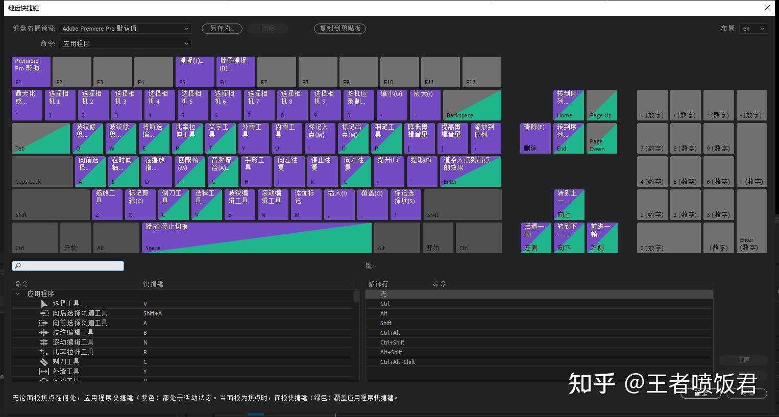Click the 比率拉伸工具 icon in the command list
The height and width of the screenshot is (417, 779).
(x=44, y=352)
